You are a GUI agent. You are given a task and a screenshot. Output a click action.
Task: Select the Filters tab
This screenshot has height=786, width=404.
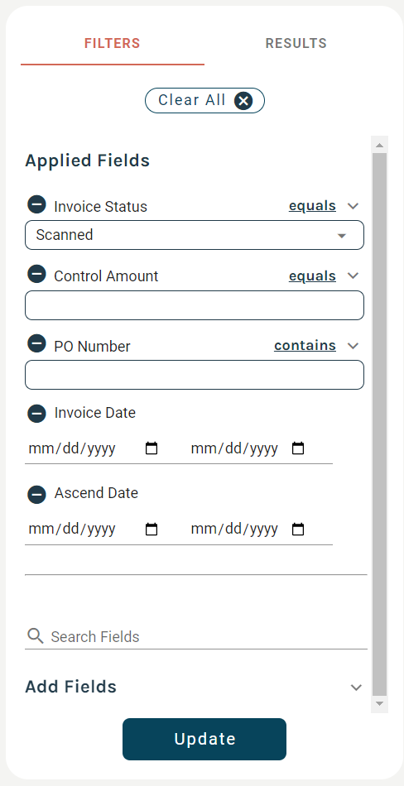(113, 43)
